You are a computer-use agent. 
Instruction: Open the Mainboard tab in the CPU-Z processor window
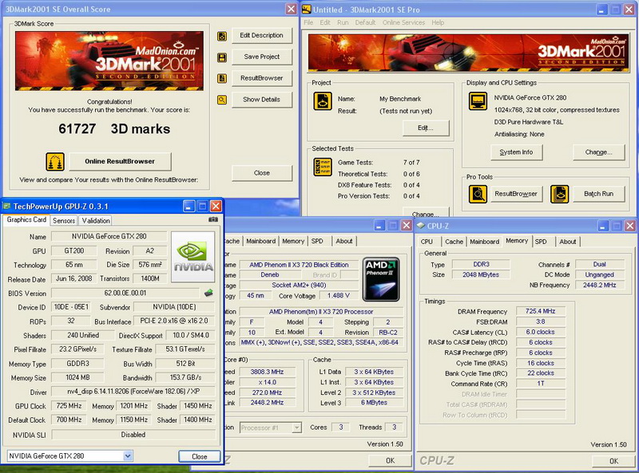click(x=261, y=241)
